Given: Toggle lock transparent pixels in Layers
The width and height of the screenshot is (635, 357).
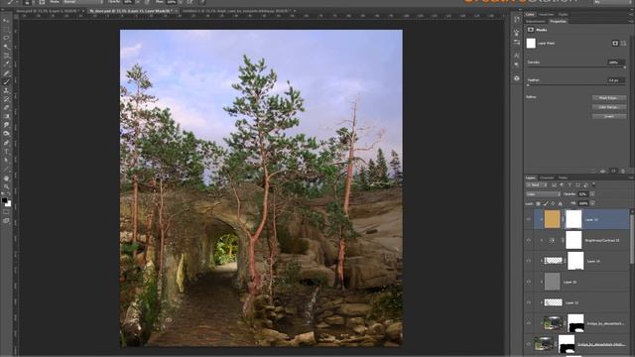Looking at the screenshot, I should pos(538,203).
